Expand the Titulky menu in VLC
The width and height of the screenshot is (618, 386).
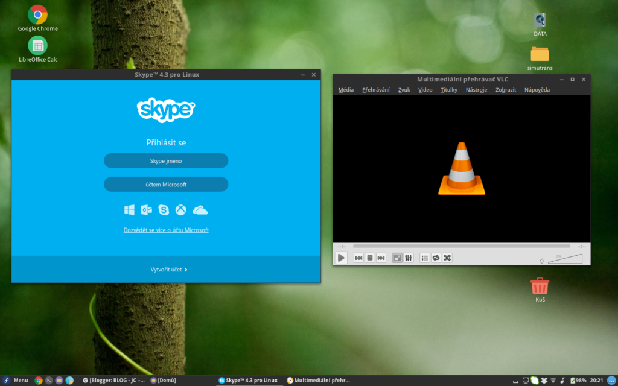coord(448,90)
